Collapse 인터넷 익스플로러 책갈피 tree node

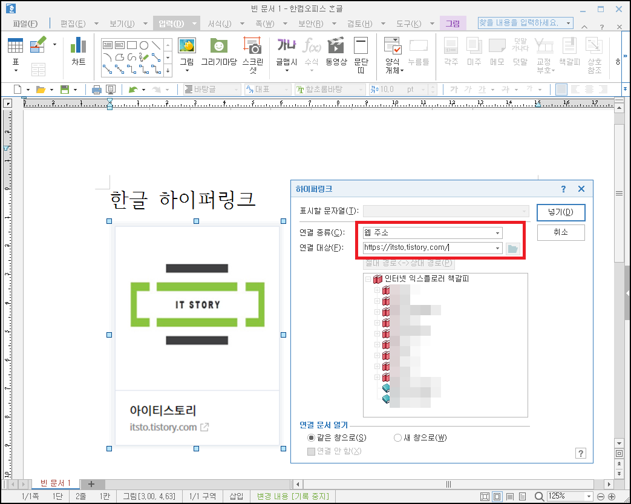368,278
